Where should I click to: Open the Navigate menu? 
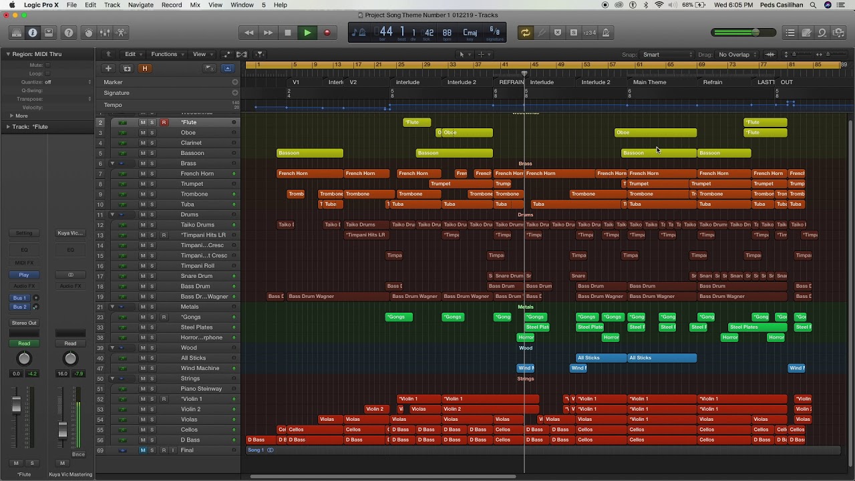point(141,5)
